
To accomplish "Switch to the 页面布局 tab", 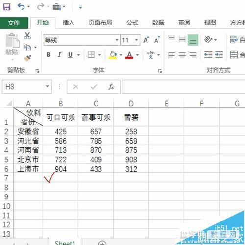I will click(x=100, y=23).
